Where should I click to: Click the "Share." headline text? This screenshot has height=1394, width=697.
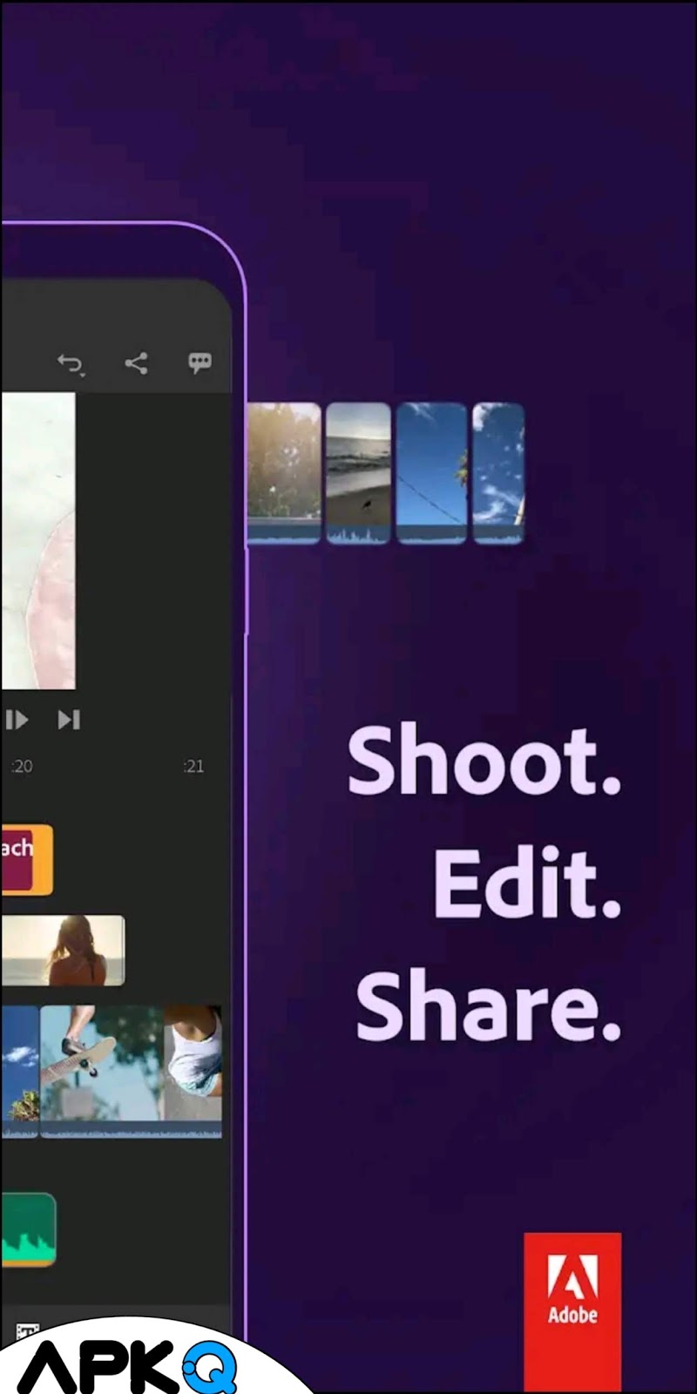click(488, 1006)
